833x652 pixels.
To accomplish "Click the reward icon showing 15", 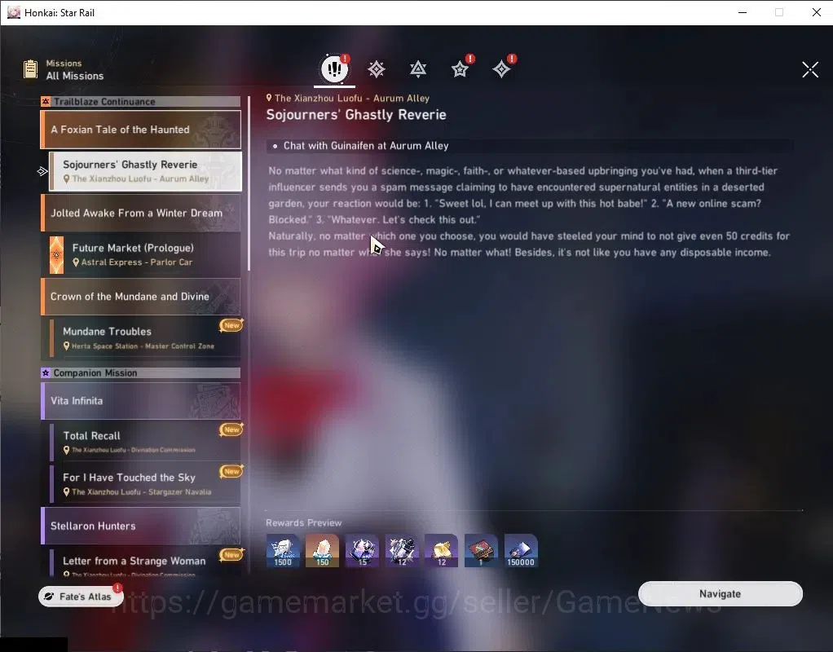I will pyautogui.click(x=363, y=551).
